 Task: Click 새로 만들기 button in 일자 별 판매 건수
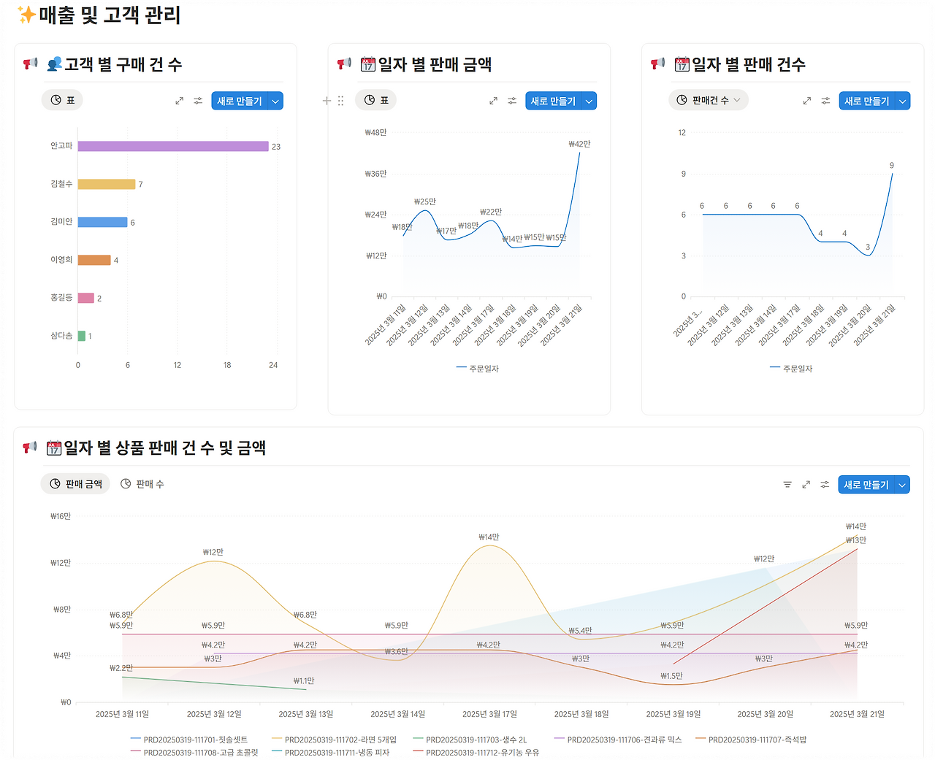(x=867, y=101)
